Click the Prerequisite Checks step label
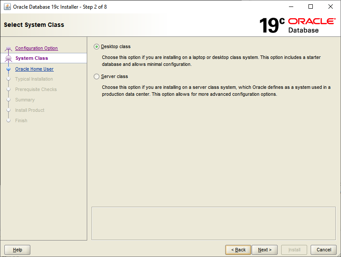Image resolution: width=341 pixels, height=257 pixels. tap(36, 90)
